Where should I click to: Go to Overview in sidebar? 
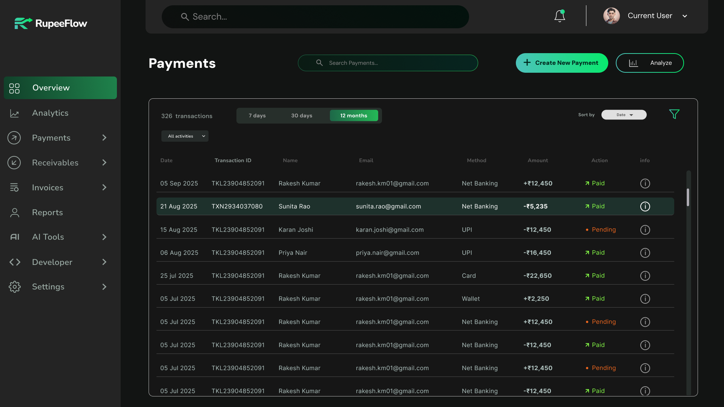point(60,88)
